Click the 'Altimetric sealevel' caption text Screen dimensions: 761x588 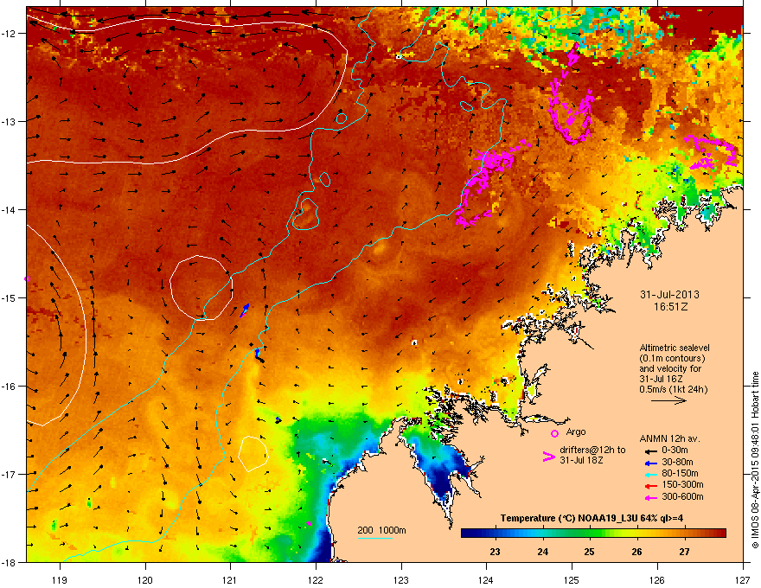point(675,348)
